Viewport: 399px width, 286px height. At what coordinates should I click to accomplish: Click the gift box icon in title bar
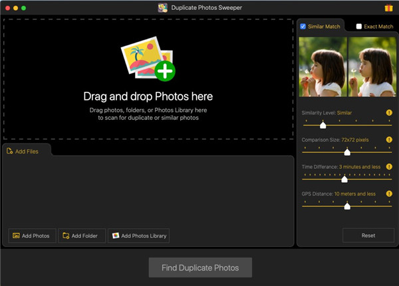pyautogui.click(x=388, y=8)
